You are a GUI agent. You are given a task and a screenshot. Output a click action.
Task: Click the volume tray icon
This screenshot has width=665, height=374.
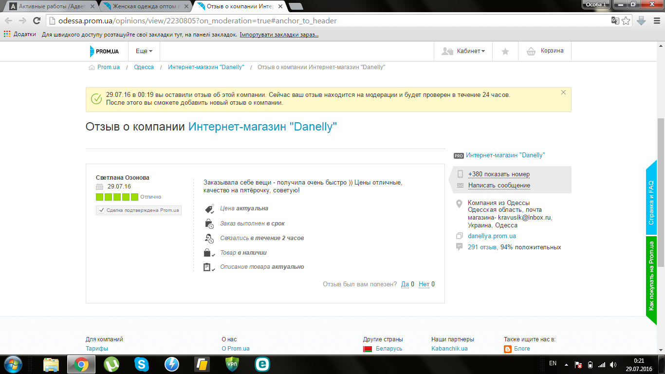(x=613, y=364)
